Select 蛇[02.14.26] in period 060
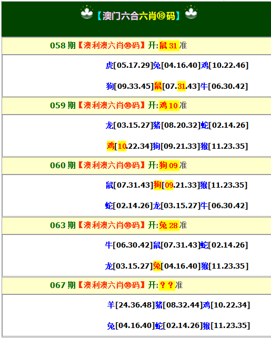The width and height of the screenshot is (271, 338). 129,206
